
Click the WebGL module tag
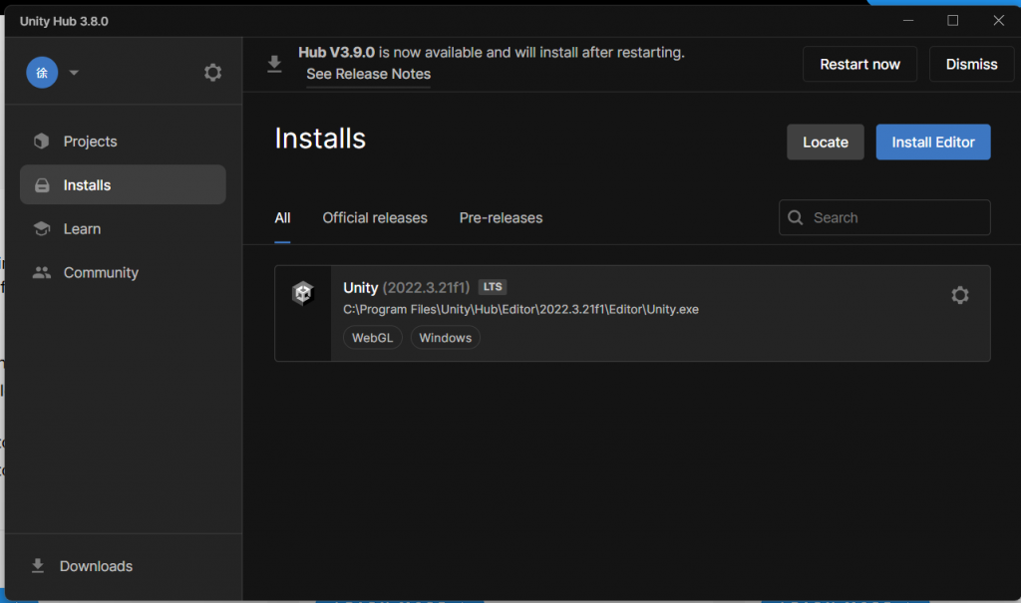click(373, 338)
